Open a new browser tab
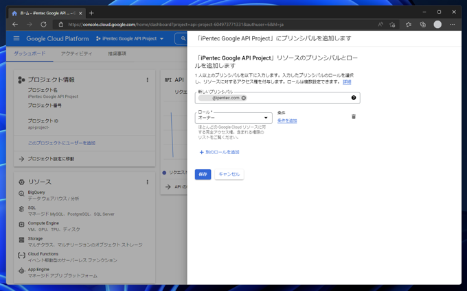The height and width of the screenshot is (291, 467). pyautogui.click(x=91, y=13)
